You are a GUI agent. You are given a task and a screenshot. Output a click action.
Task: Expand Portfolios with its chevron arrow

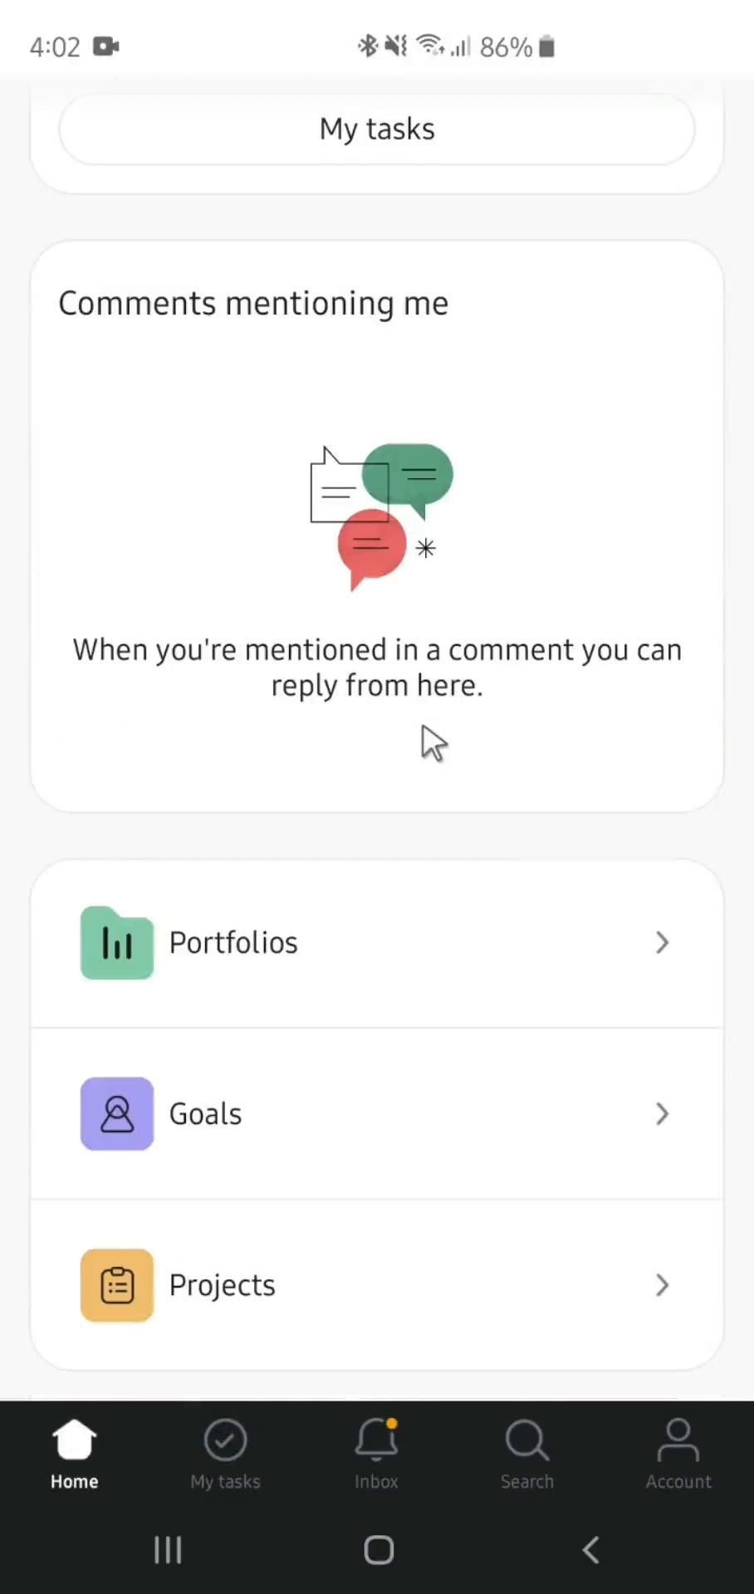[662, 943]
